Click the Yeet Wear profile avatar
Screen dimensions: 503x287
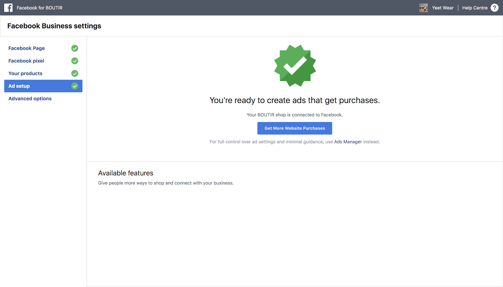point(423,8)
